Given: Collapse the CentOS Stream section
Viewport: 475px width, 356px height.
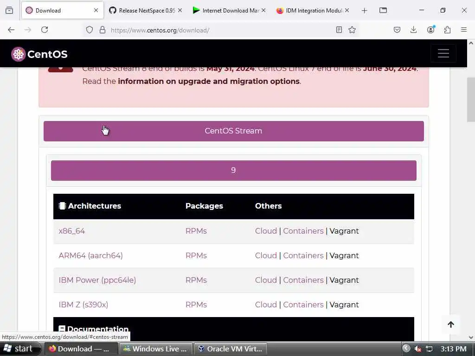Looking at the screenshot, I should (234, 131).
